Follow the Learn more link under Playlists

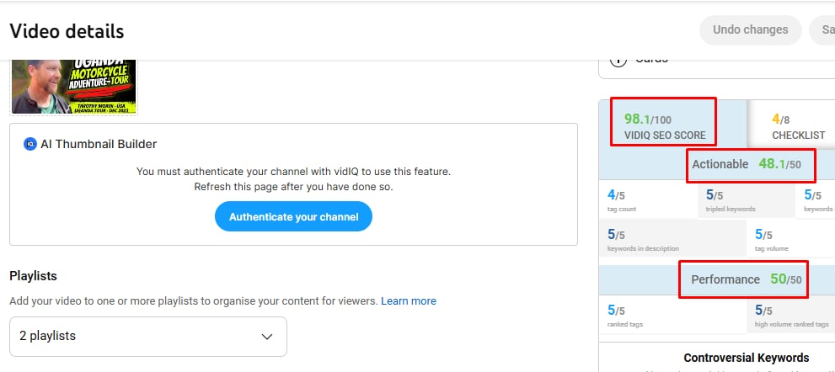click(x=409, y=300)
